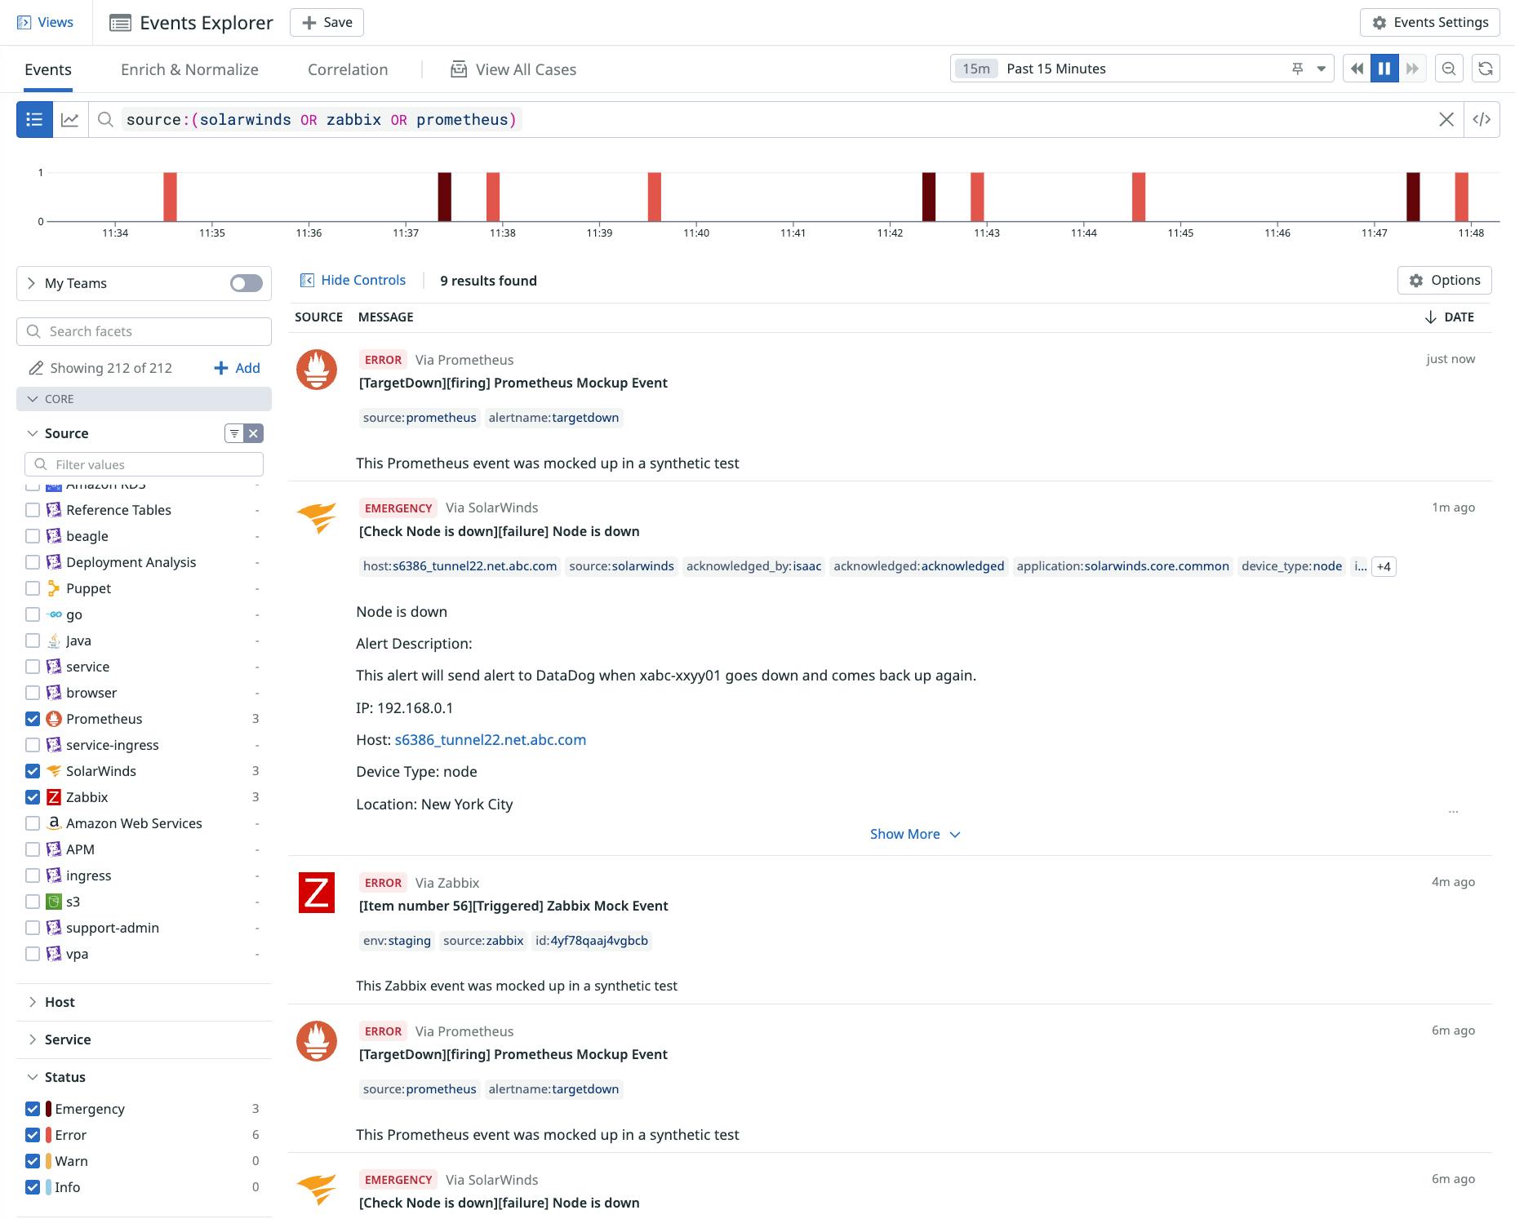Toggle the My Teams switch
The image size is (1515, 1219).
pos(244,283)
